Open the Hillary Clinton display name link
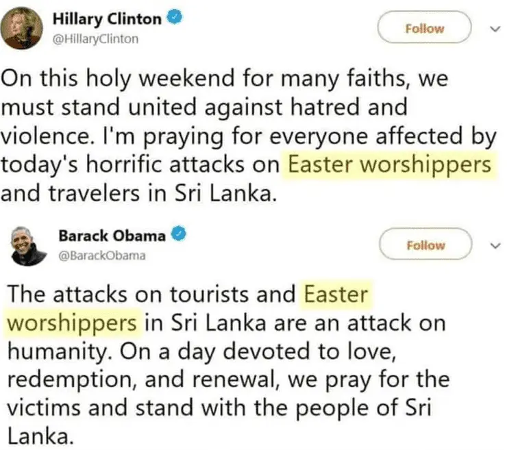507x450 pixels. pos(108,20)
